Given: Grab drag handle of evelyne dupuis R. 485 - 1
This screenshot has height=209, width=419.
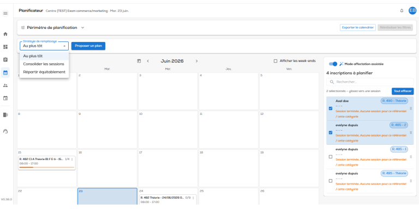Looking at the screenshot, I should pyautogui.click(x=411, y=157).
